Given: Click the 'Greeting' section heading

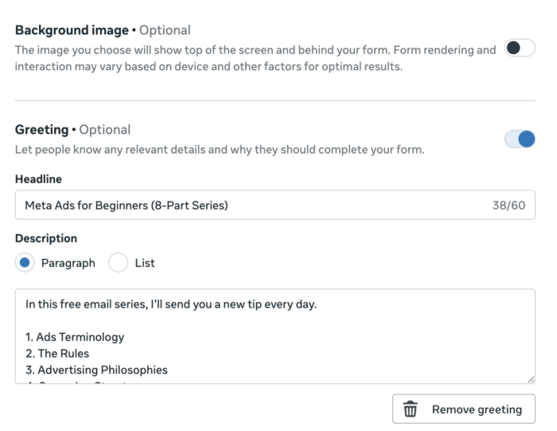Looking at the screenshot, I should point(41,130).
